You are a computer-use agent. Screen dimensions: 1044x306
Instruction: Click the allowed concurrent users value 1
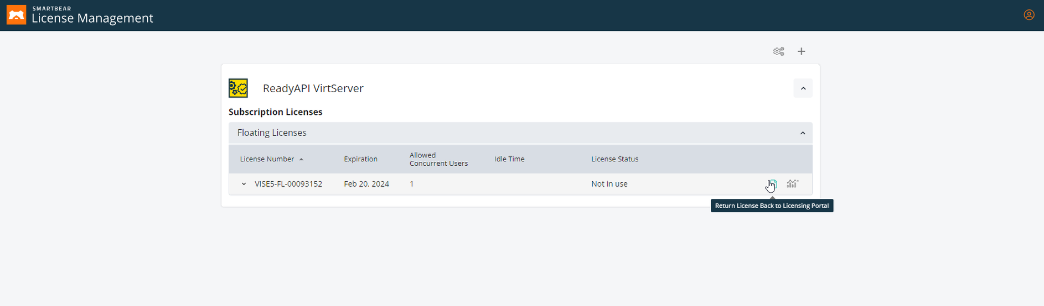[x=412, y=184]
